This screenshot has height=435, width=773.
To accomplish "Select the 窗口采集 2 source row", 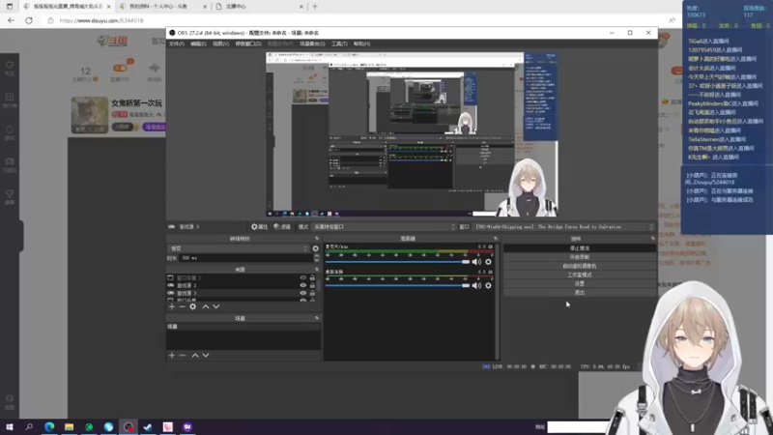I will pos(242,278).
